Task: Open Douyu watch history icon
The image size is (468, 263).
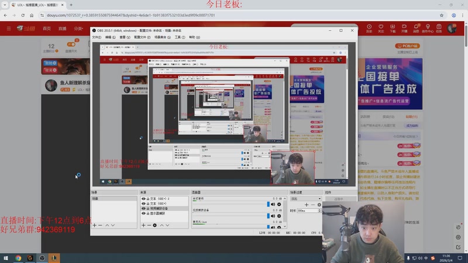Action: (369, 28)
